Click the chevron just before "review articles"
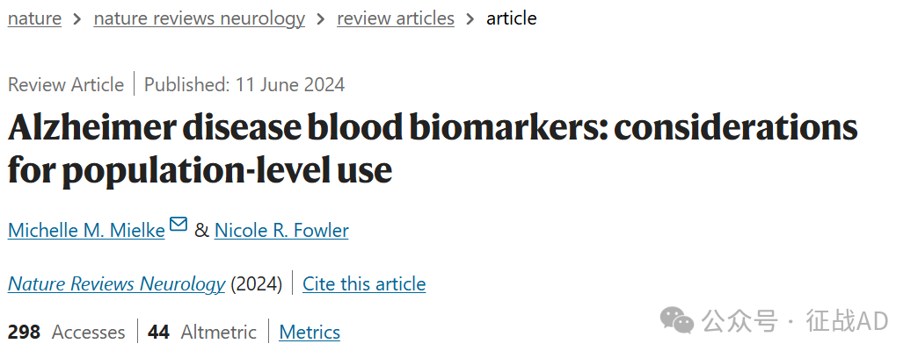Screen dimensions: 918x358 click(321, 18)
